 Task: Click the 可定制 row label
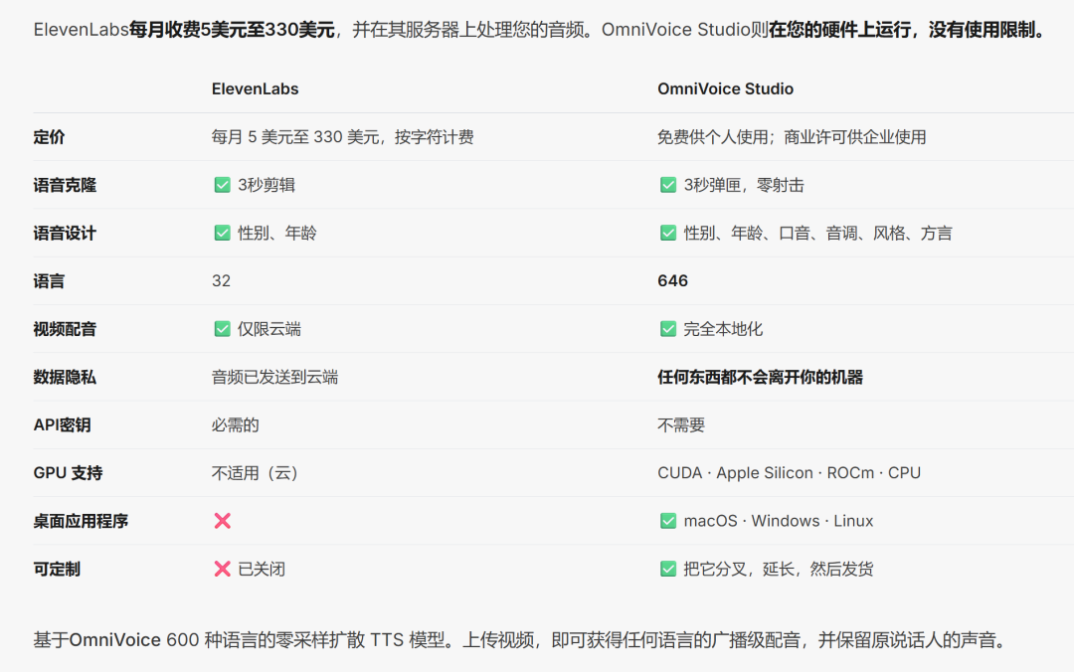[x=56, y=569]
